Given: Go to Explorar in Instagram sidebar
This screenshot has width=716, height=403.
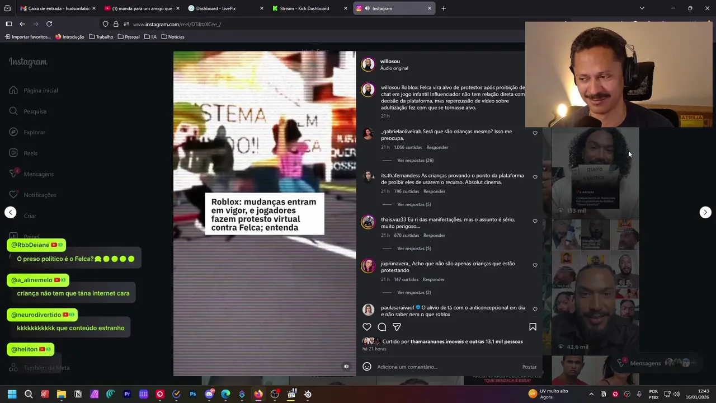Looking at the screenshot, I should [27, 132].
